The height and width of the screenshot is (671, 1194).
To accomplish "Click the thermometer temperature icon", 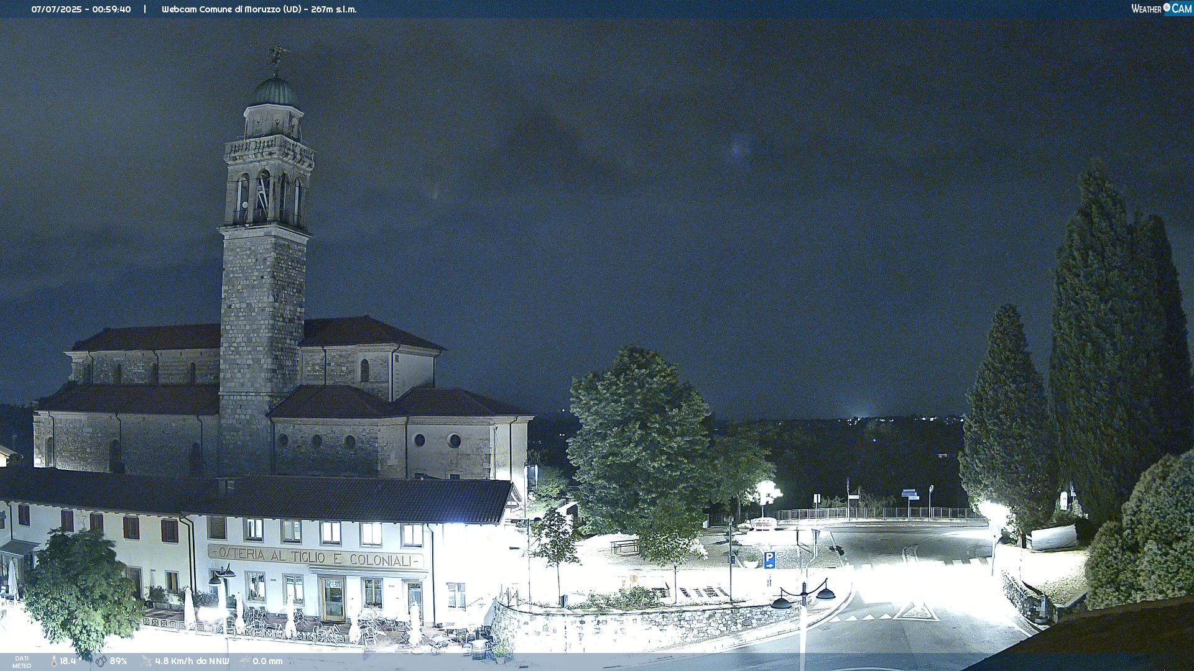I will coord(54,661).
